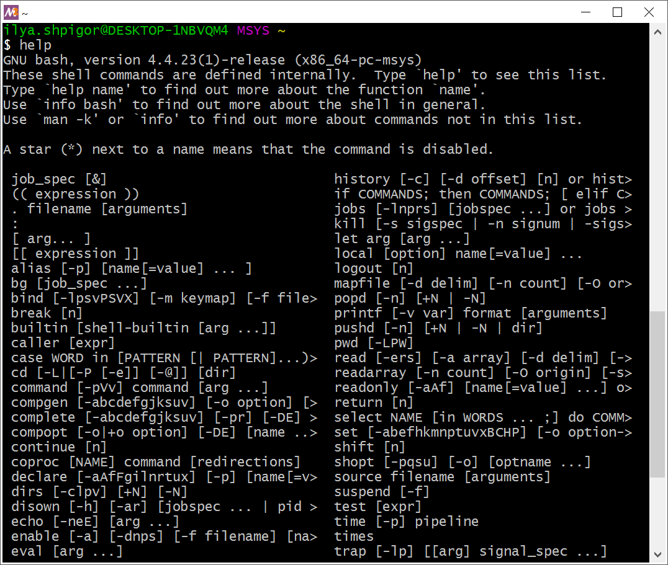Click the purple MSYS text in the prompt
Viewport: 668px width, 565px height.
click(253, 30)
